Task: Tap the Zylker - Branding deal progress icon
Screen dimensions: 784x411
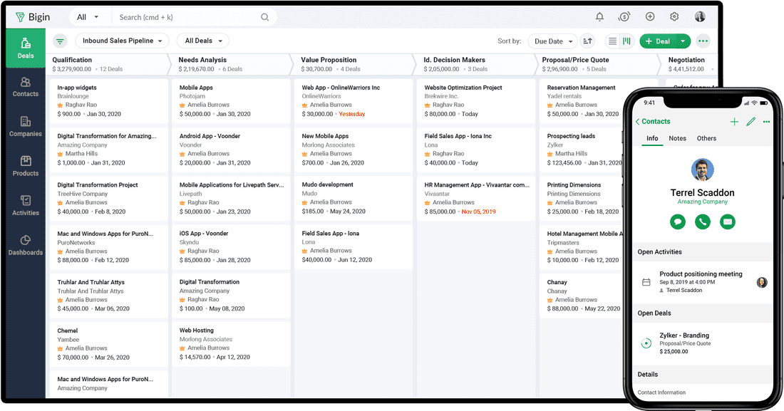Action: [646, 343]
